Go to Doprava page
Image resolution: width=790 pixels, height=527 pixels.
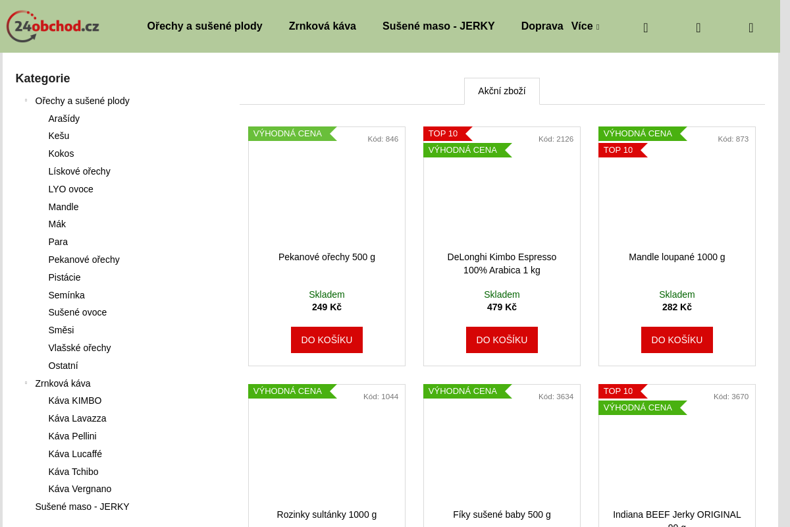coord(542,26)
